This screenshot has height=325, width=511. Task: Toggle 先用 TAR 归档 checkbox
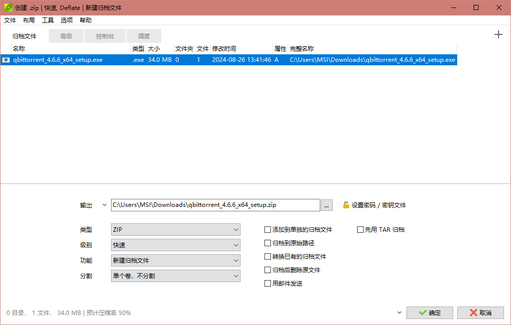point(360,230)
